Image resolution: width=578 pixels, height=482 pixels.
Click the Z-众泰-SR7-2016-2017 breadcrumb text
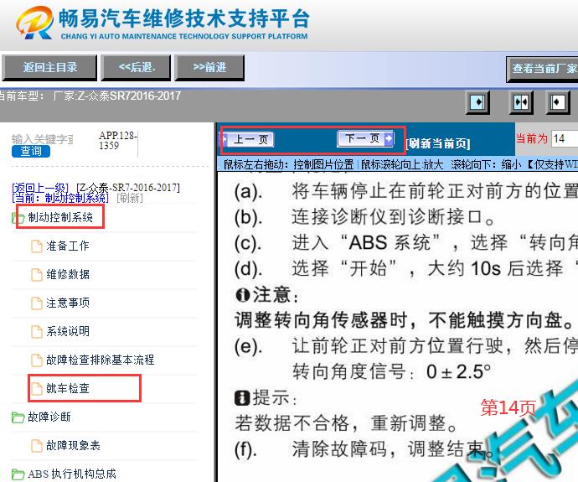point(128,188)
